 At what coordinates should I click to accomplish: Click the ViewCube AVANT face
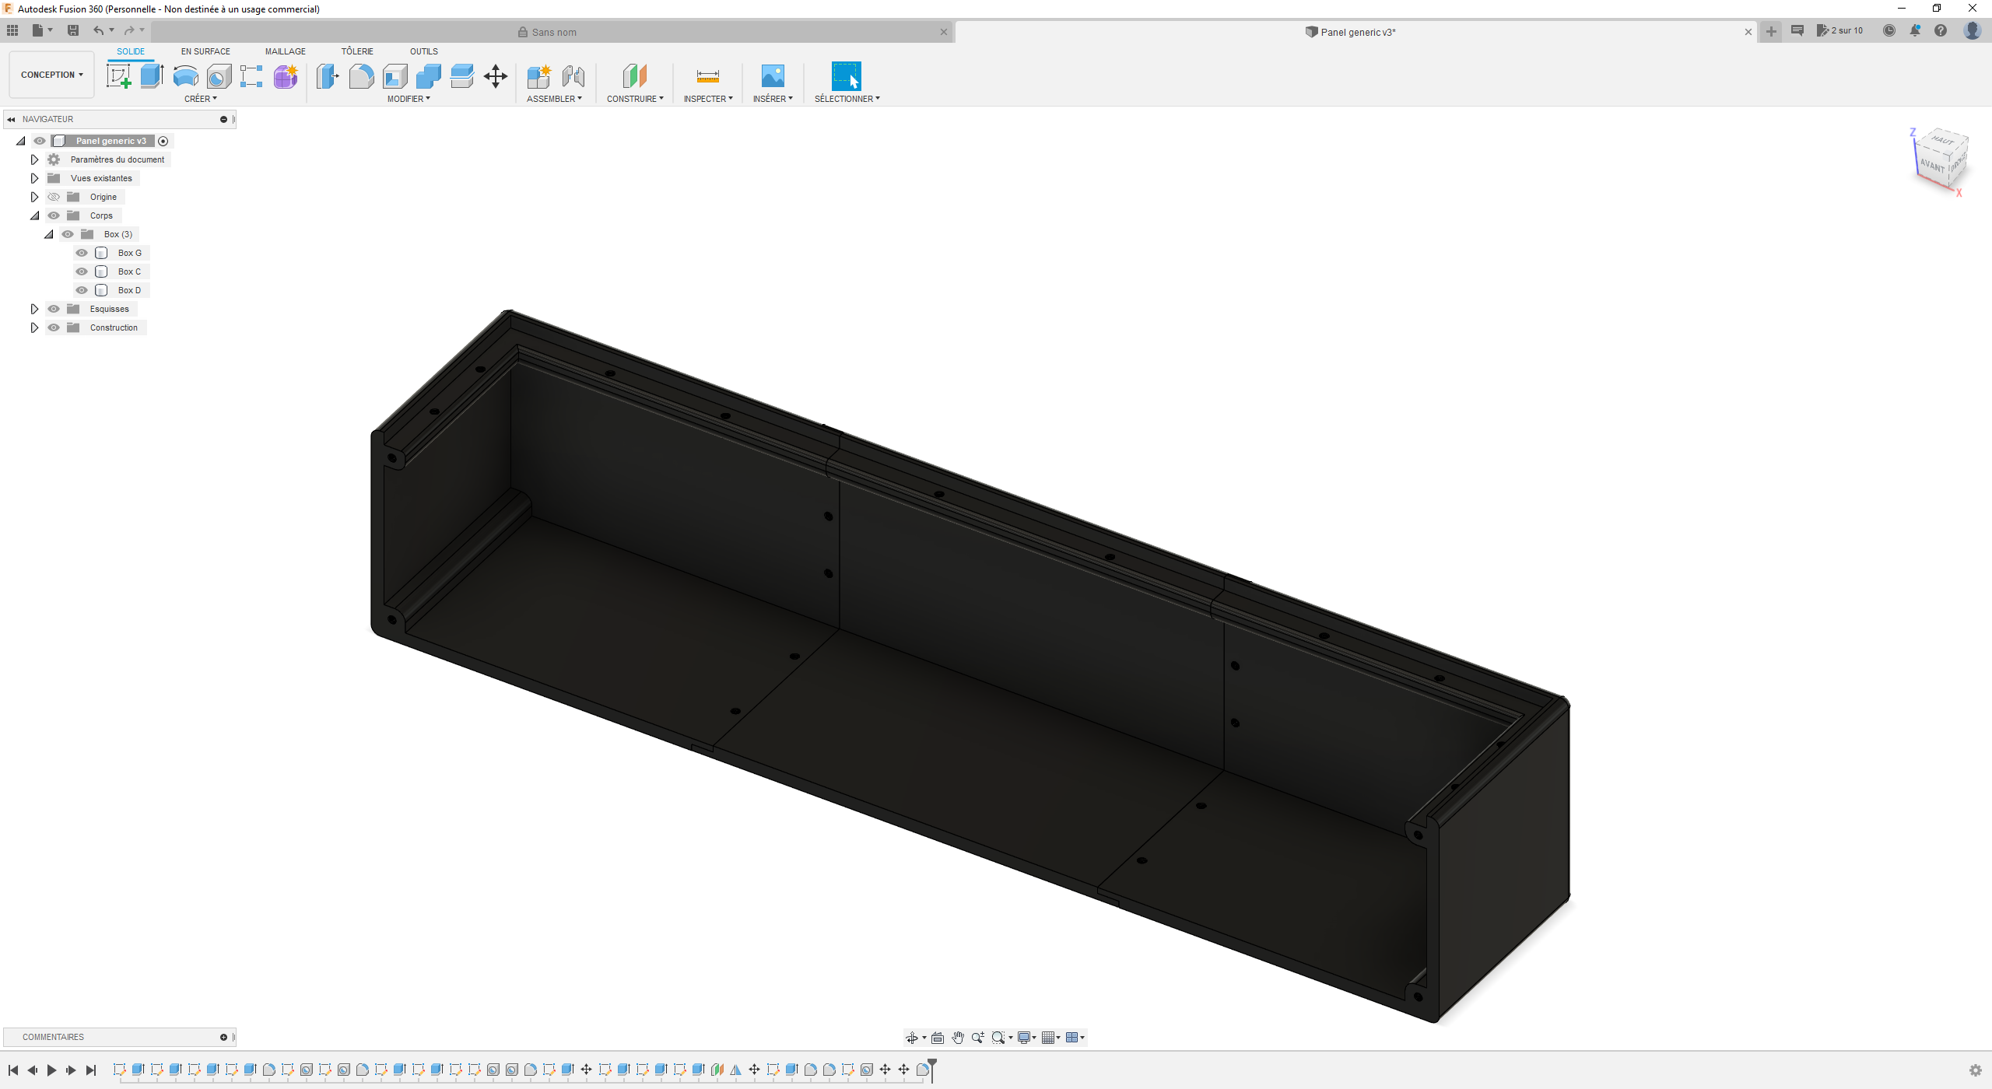click(x=1931, y=165)
